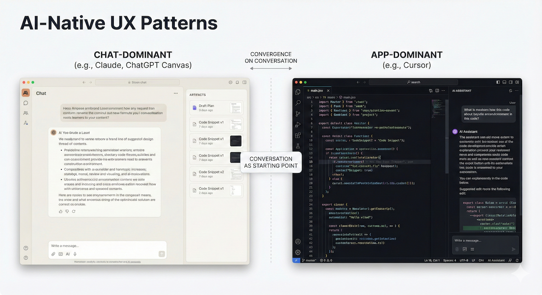542x295 pixels.
Task: Open the AI Assistant panel overflow menu
Action: pyautogui.click(x=516, y=91)
